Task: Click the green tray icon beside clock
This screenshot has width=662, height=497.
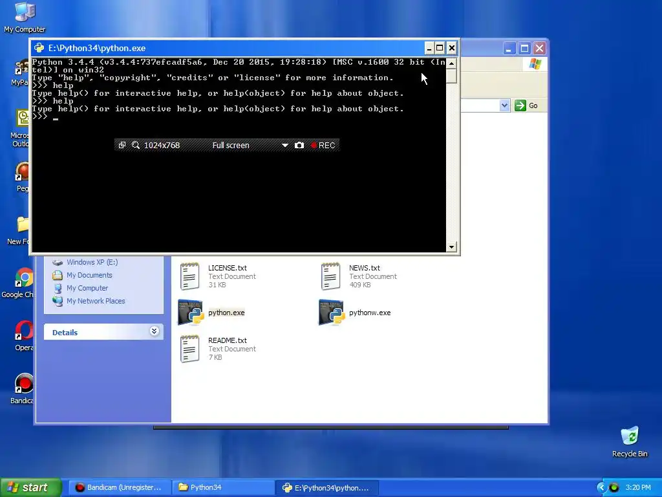Action: point(614,488)
